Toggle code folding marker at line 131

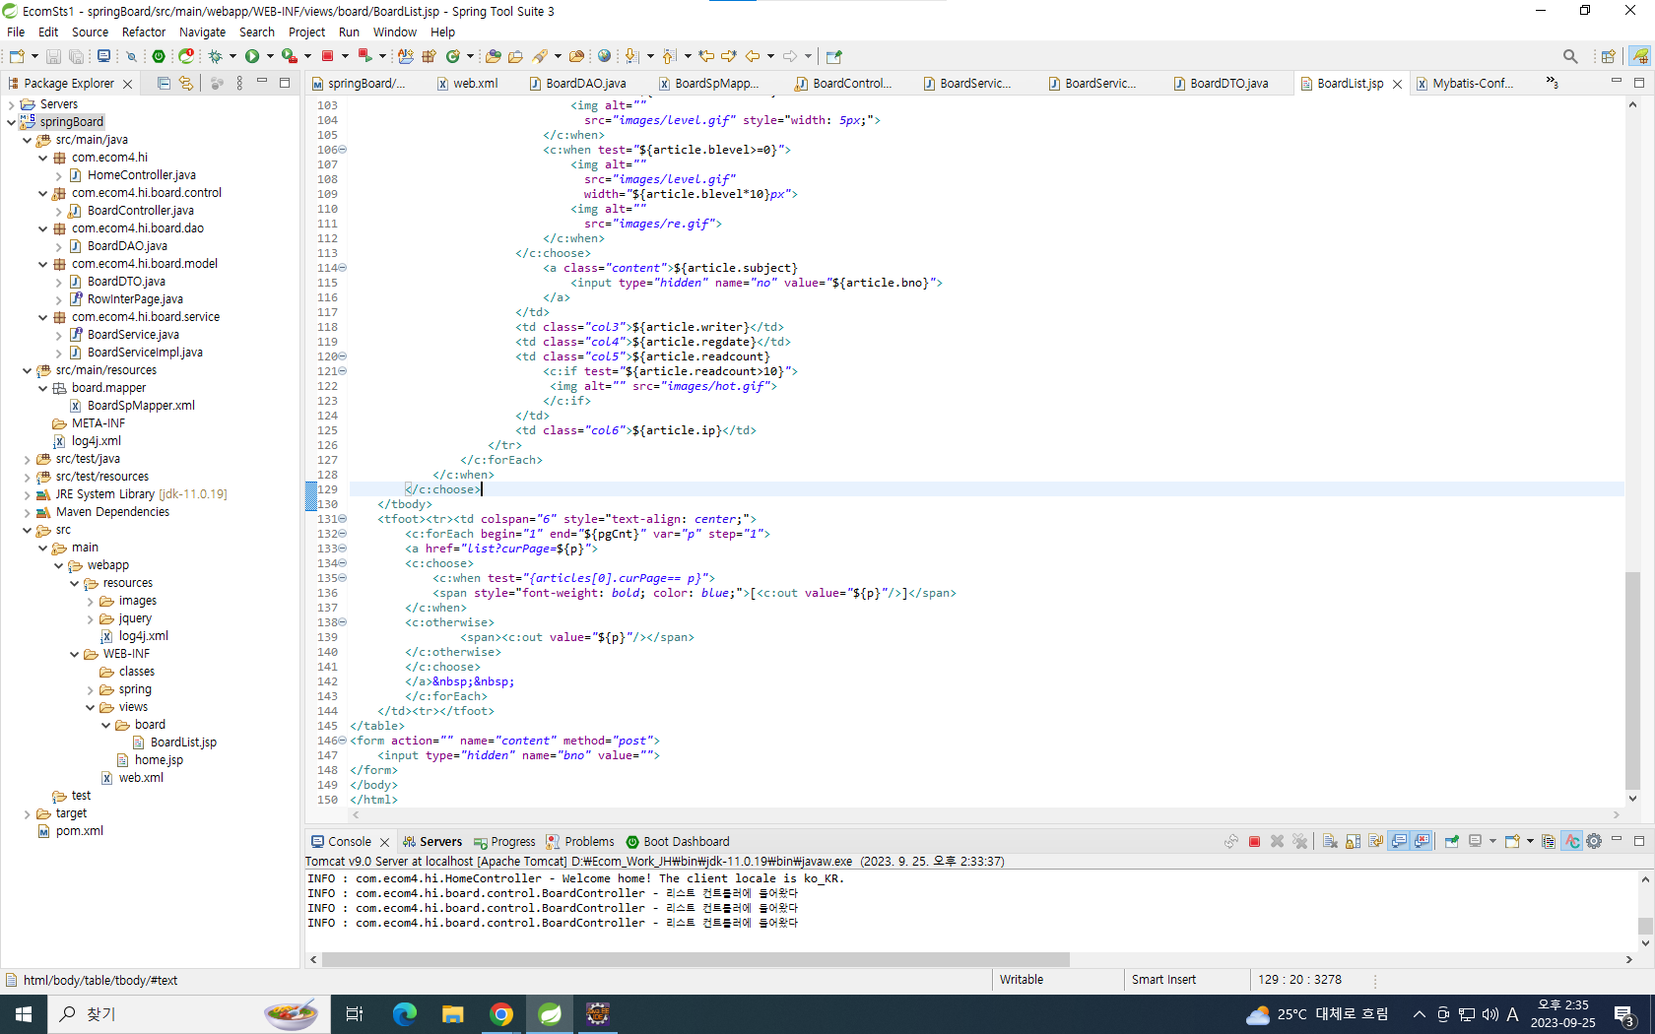click(x=343, y=519)
